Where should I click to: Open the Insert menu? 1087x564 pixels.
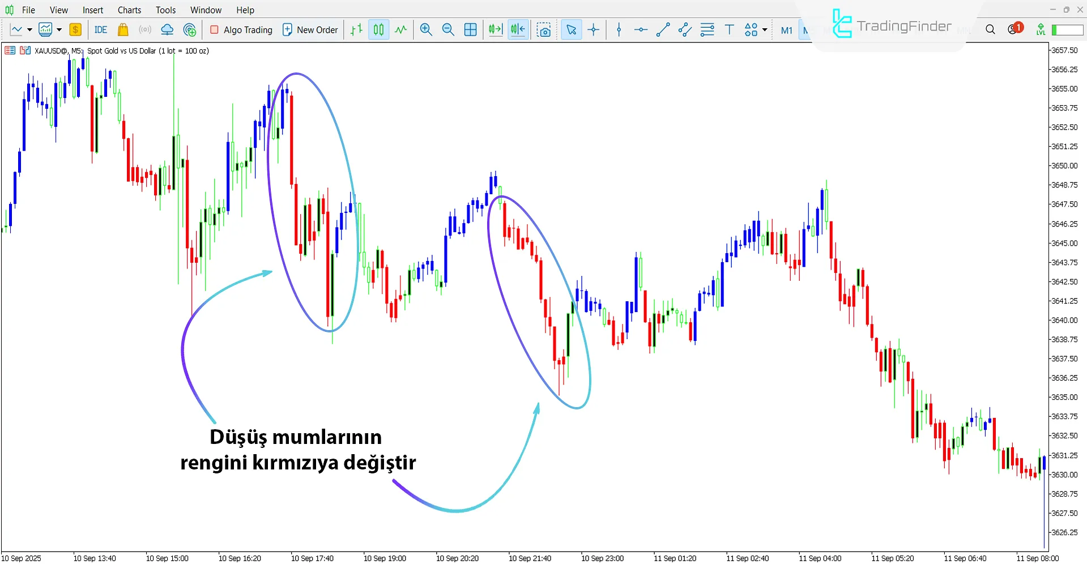click(93, 10)
